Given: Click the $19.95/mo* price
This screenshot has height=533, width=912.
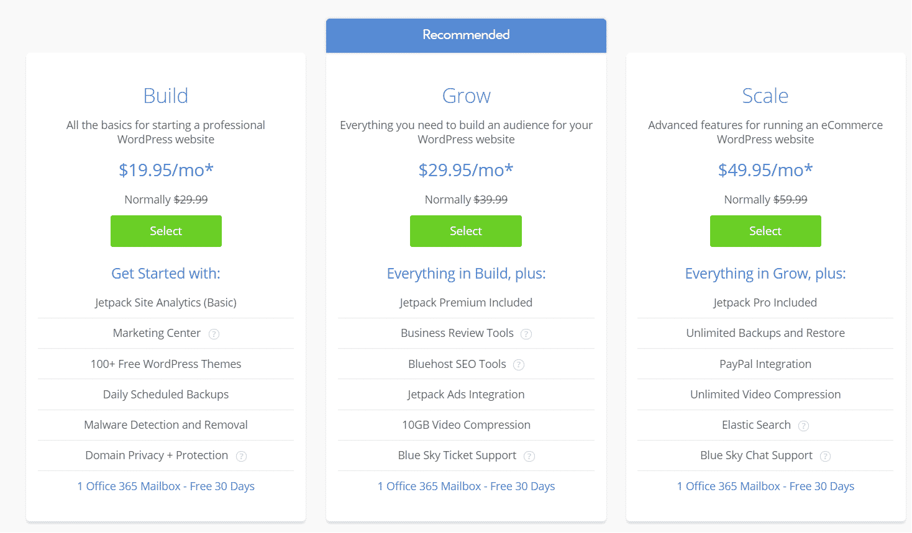Looking at the screenshot, I should click(166, 170).
